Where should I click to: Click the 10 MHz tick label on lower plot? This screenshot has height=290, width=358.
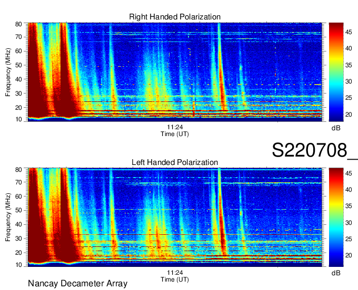point(18,265)
